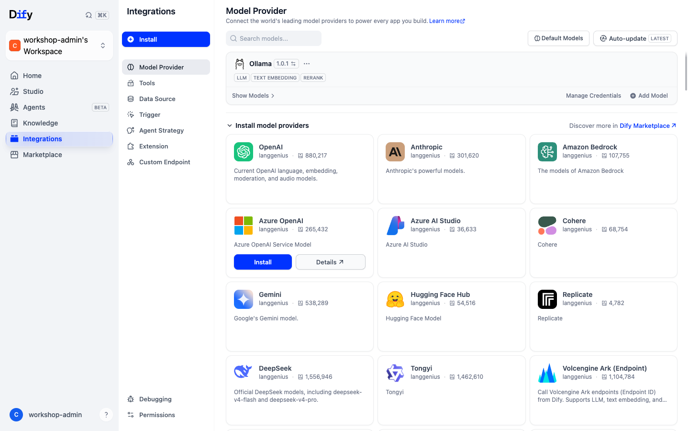Select the OpenAI card title
This screenshot has width=689, height=431.
tap(271, 147)
